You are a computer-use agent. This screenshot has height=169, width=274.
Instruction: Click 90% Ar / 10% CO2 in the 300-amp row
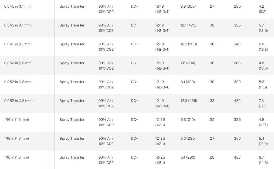click(x=106, y=66)
